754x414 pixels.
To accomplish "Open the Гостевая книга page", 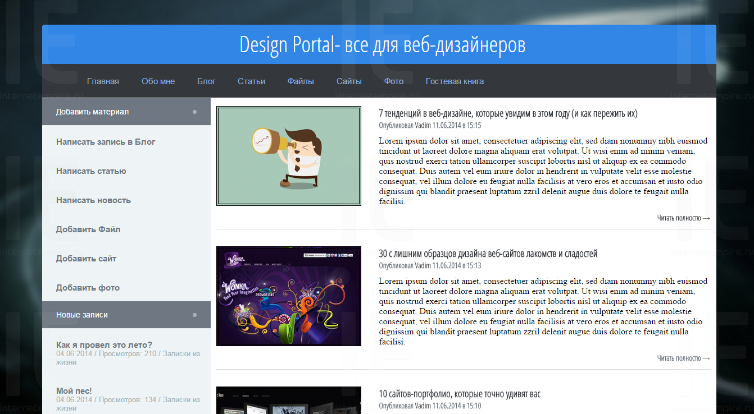I will pos(455,81).
